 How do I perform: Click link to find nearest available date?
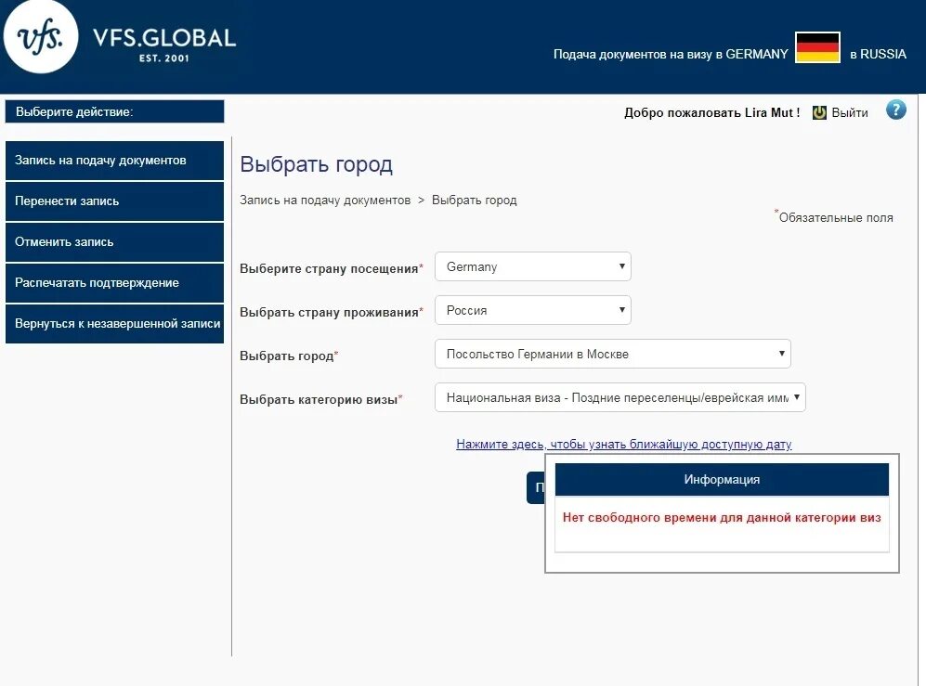(x=623, y=445)
